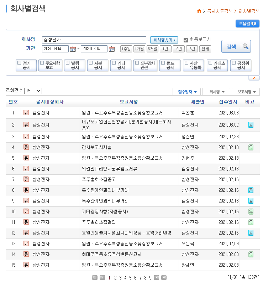Viewport: 263px width, 282px height.
Task: Go to last page arrow
Action: tap(164, 277)
